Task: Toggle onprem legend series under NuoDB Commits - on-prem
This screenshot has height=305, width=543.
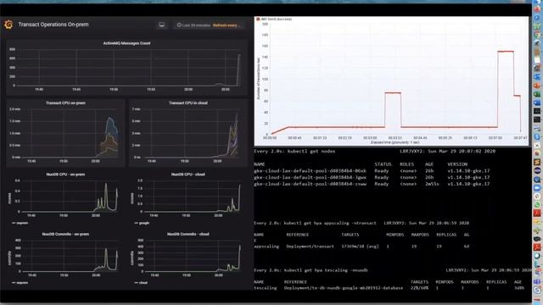Action: tap(20, 283)
